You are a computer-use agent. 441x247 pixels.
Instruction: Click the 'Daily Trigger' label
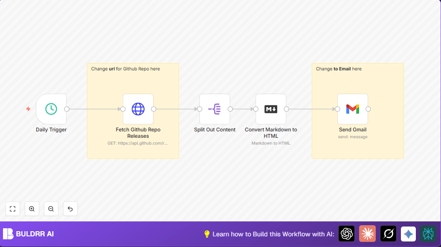click(x=51, y=130)
